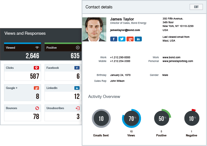Image resolution: width=207 pixels, height=146 pixels.
Task: Click the LinkedIn icon in stats tile
Action: click(x=77, y=88)
